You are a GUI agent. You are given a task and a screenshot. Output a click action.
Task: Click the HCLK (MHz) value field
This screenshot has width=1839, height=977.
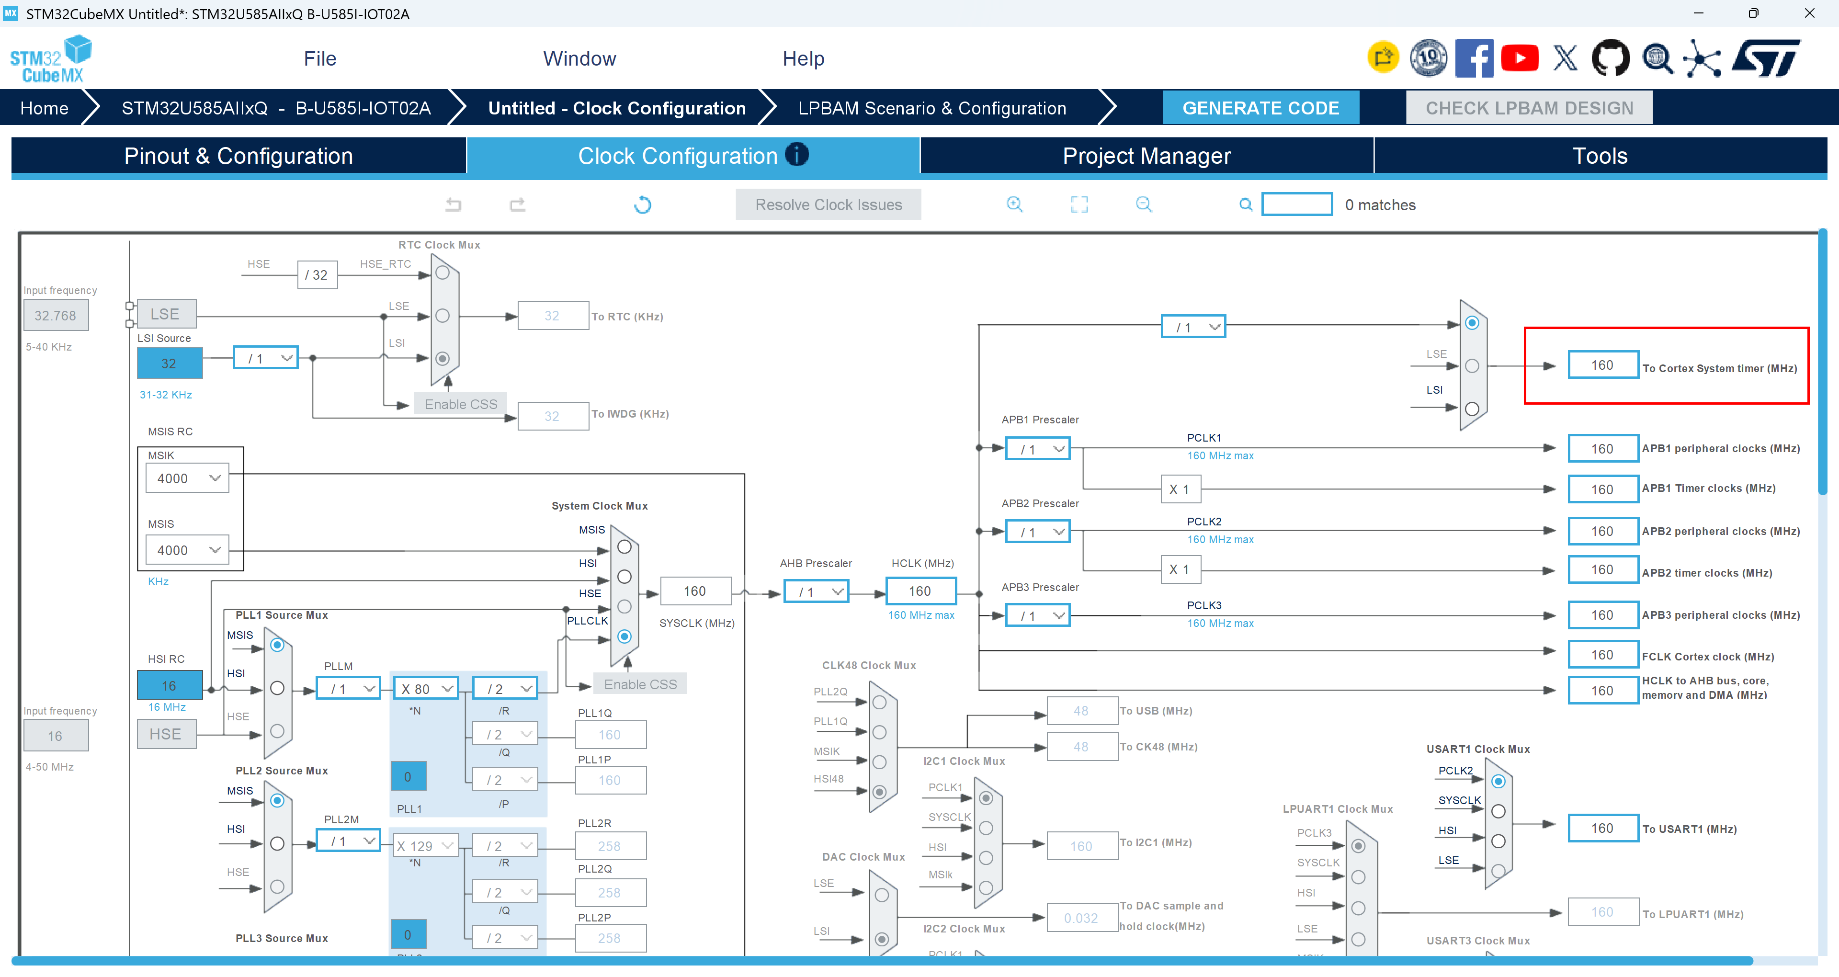click(920, 591)
